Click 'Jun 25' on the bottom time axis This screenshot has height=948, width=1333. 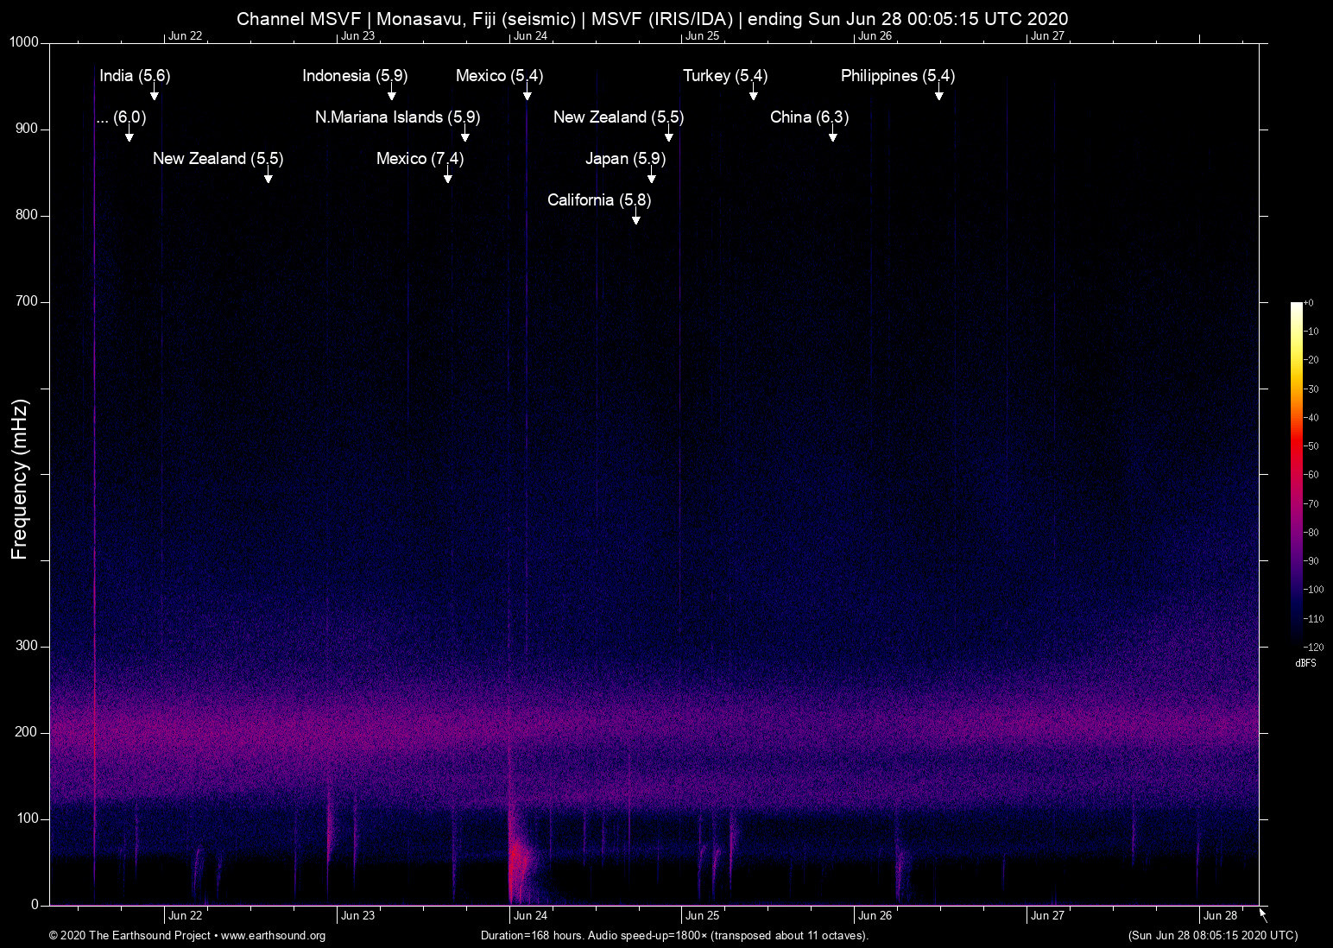pyautogui.click(x=703, y=916)
